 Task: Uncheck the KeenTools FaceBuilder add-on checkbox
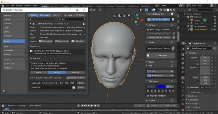click(x=34, y=24)
